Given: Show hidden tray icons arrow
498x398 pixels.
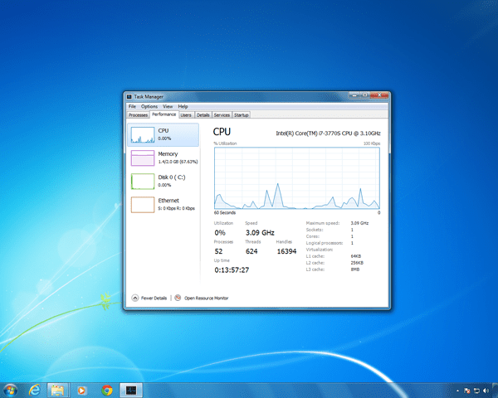Looking at the screenshot, I should [457, 391].
